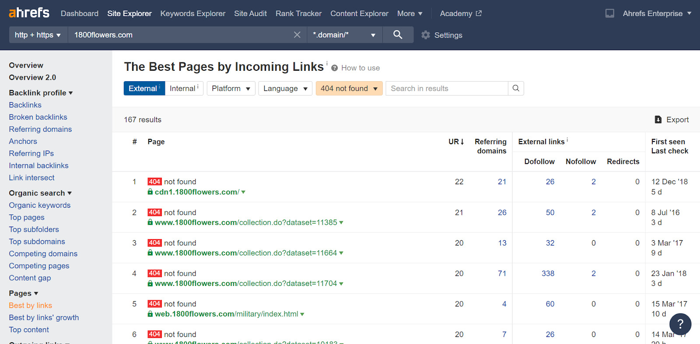Open help via question mark bubble

pos(680,324)
